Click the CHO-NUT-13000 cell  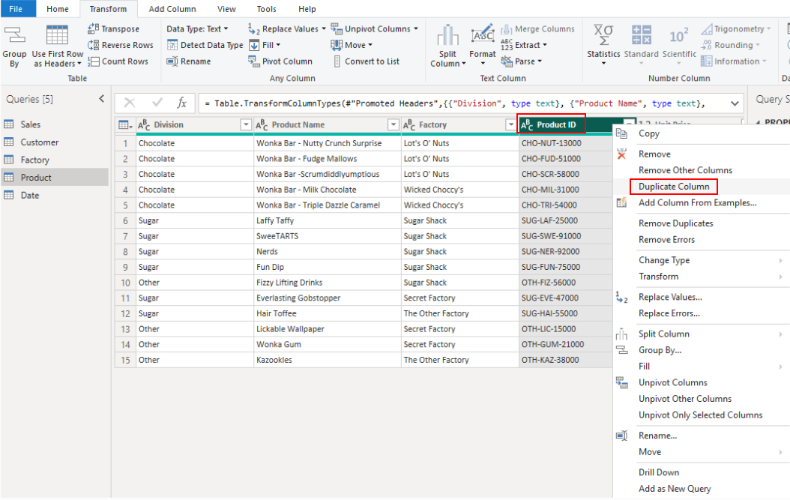pos(565,143)
